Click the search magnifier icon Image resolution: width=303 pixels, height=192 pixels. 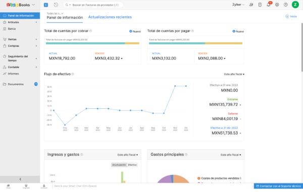[67, 5]
